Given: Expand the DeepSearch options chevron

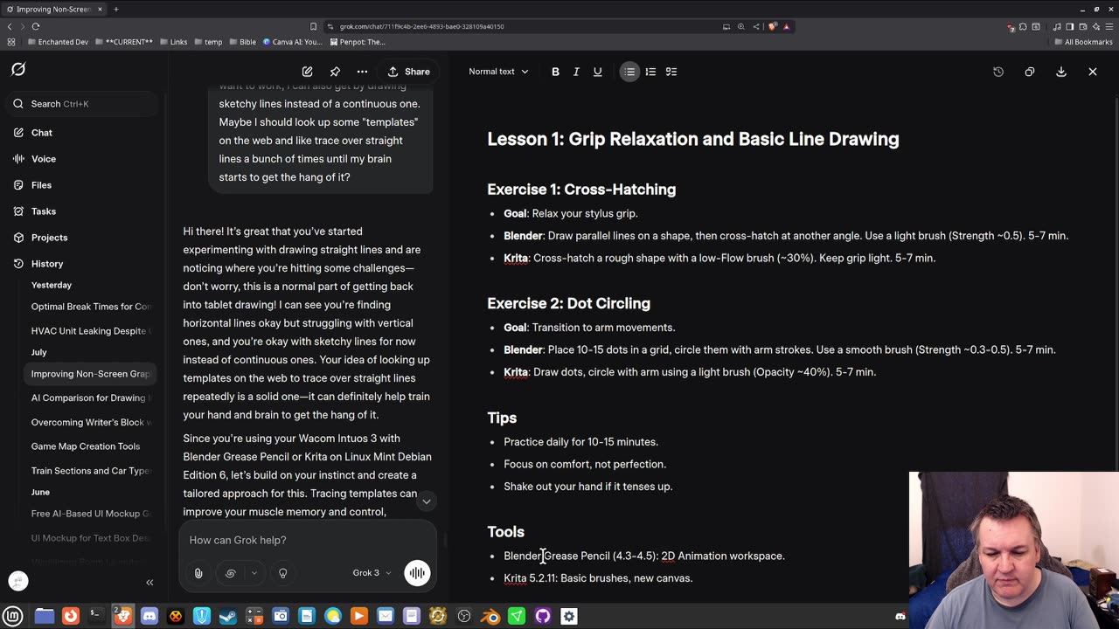Looking at the screenshot, I should 254,573.
